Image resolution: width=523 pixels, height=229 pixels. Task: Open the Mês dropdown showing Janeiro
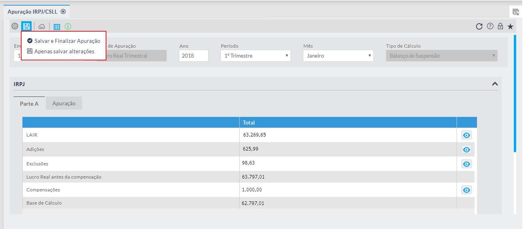[x=338, y=56]
